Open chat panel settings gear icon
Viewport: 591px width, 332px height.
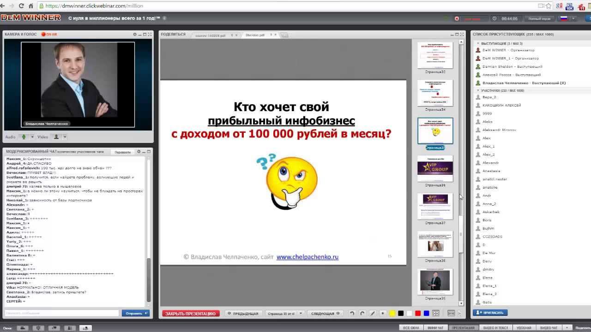click(139, 152)
